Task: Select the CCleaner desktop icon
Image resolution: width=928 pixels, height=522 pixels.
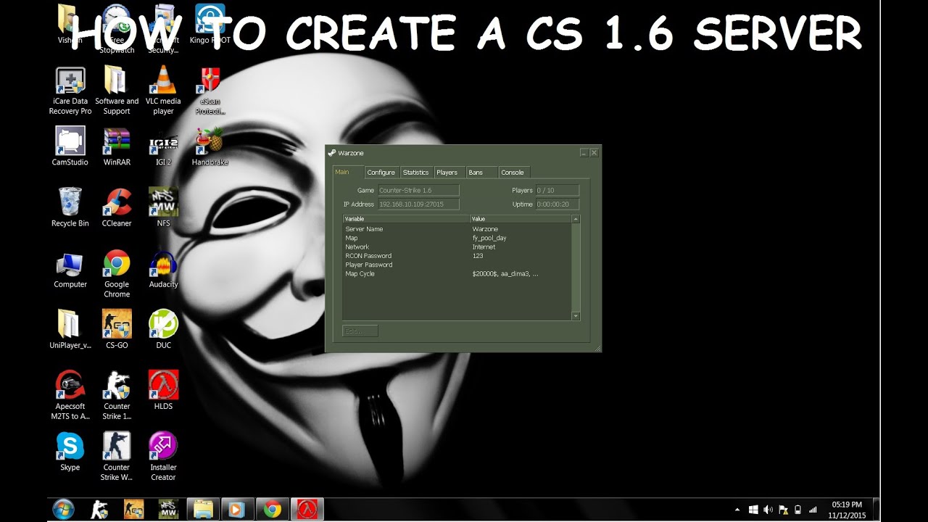Action: [x=117, y=207]
